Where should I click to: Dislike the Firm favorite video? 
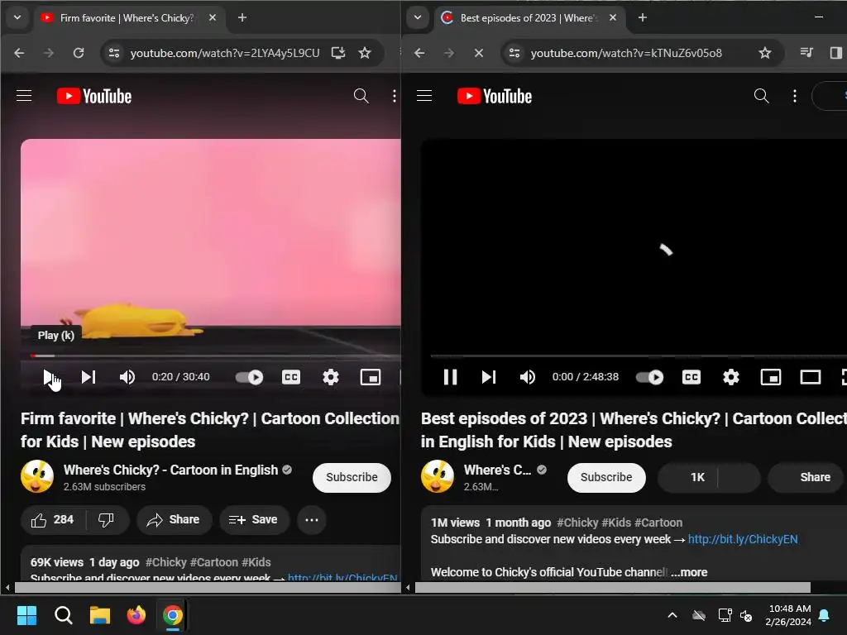click(107, 520)
